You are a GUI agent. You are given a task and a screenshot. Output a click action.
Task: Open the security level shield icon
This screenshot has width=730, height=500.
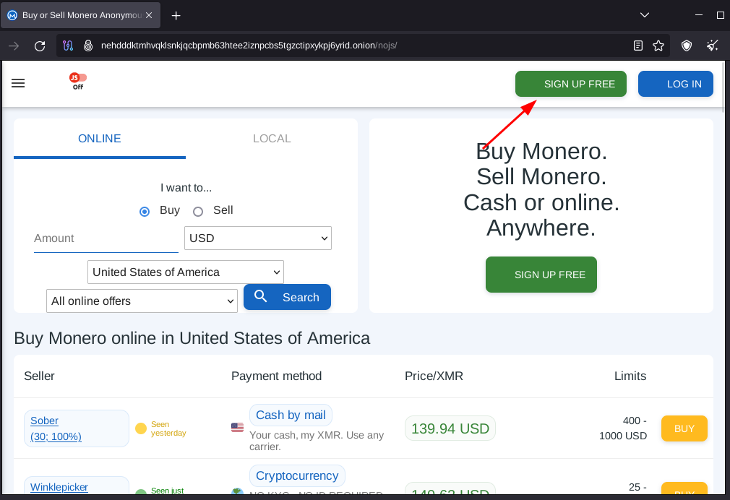point(686,46)
